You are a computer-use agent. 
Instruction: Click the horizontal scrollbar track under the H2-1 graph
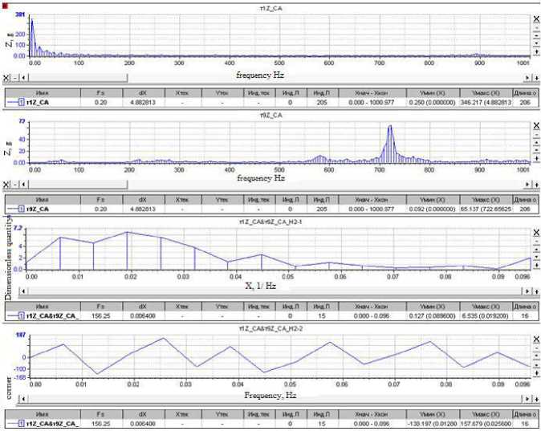(x=275, y=291)
